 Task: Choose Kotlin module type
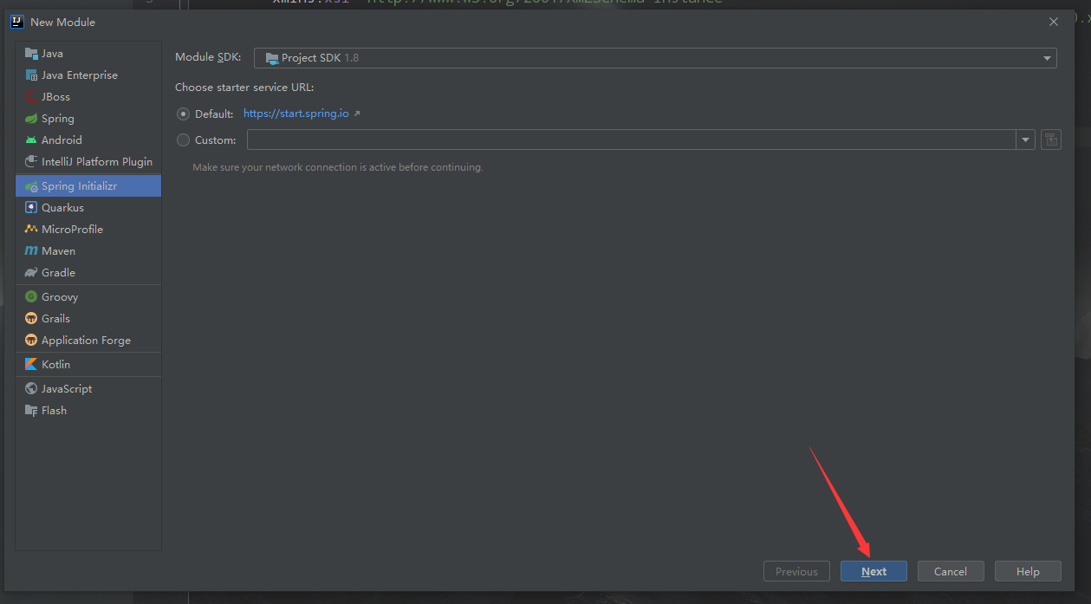click(x=88, y=365)
